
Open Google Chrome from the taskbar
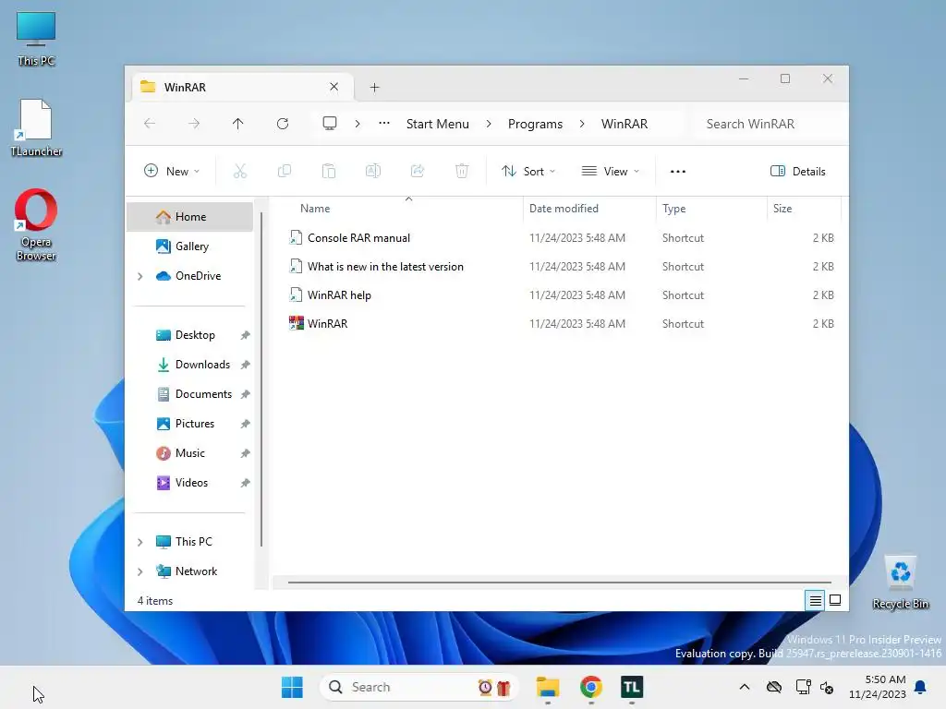point(591,687)
